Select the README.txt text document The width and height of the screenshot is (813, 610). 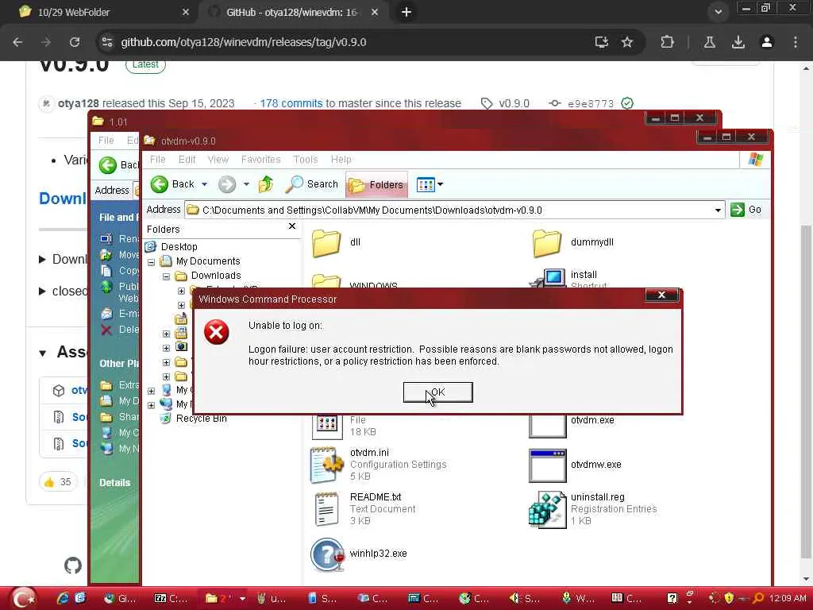(363, 509)
